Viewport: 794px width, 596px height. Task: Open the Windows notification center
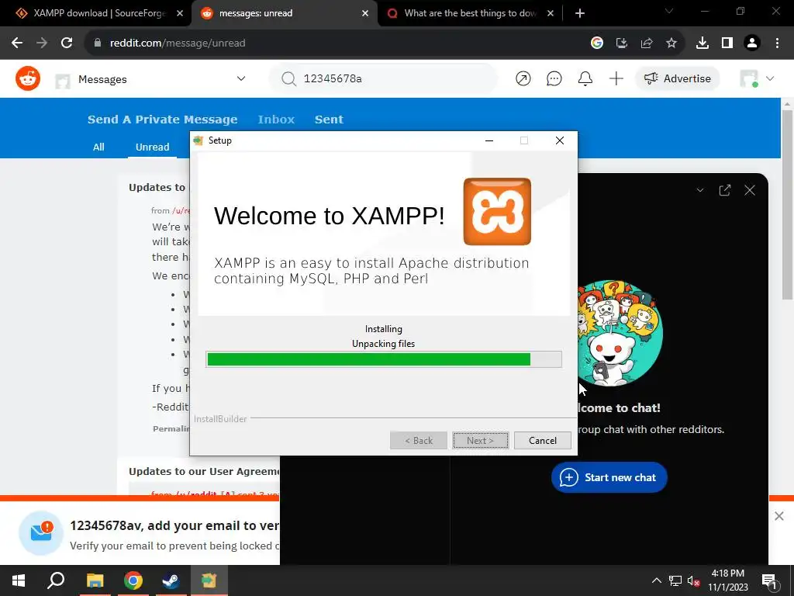[x=769, y=580]
